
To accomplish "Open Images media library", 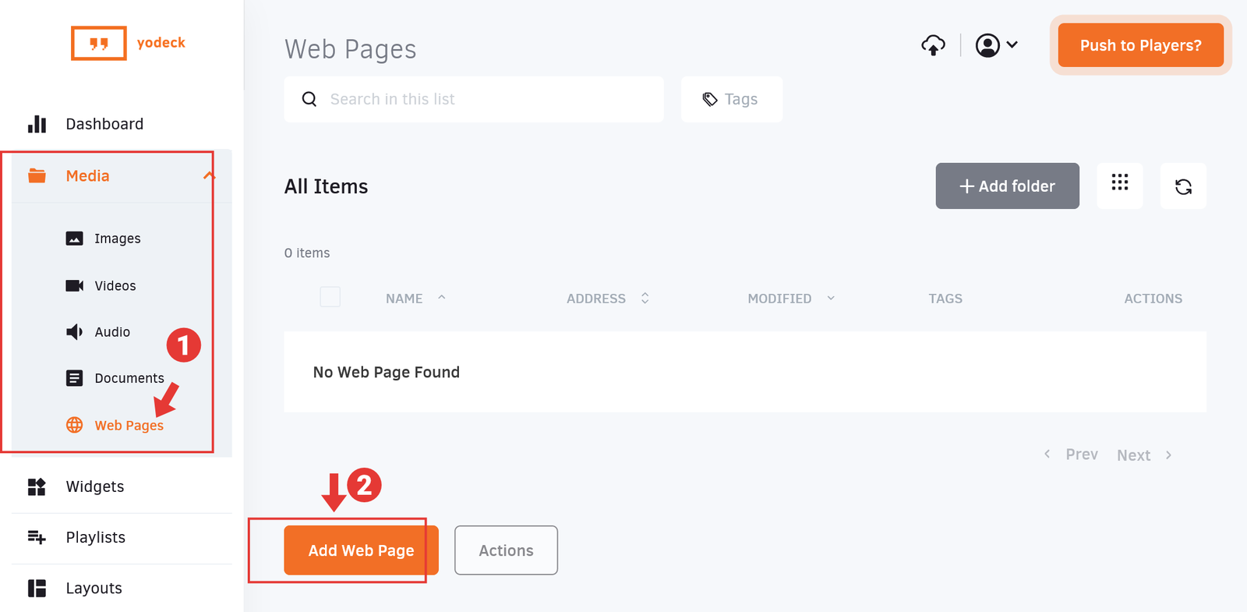I will (x=117, y=239).
